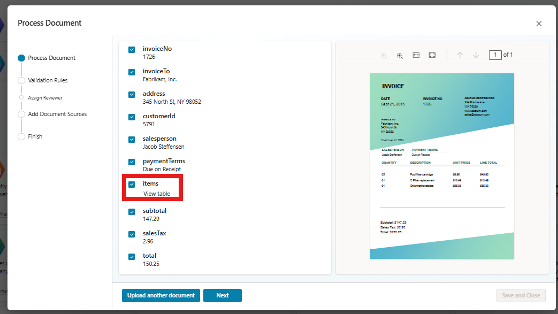Viewport: 558px width, 314px height.
Task: Go to next page using down arrow
Action: pyautogui.click(x=476, y=55)
